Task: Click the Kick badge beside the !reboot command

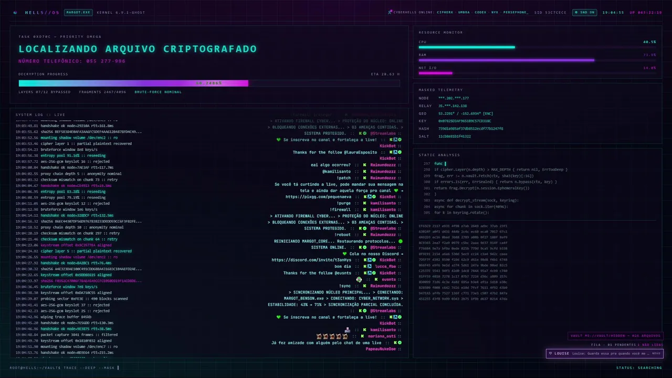Action: (x=365, y=235)
